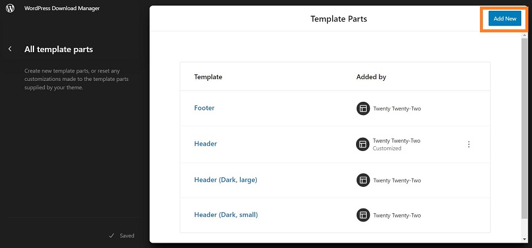This screenshot has height=248, width=532.
Task: Go back using the left chevron arrow
Action: [10, 49]
